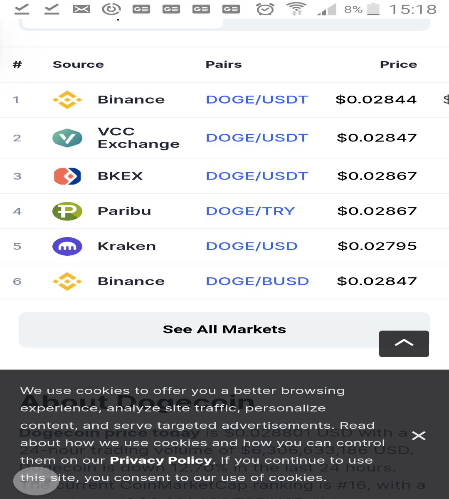Open the Privacy Policy link
This screenshot has width=449, height=499.
(161, 460)
